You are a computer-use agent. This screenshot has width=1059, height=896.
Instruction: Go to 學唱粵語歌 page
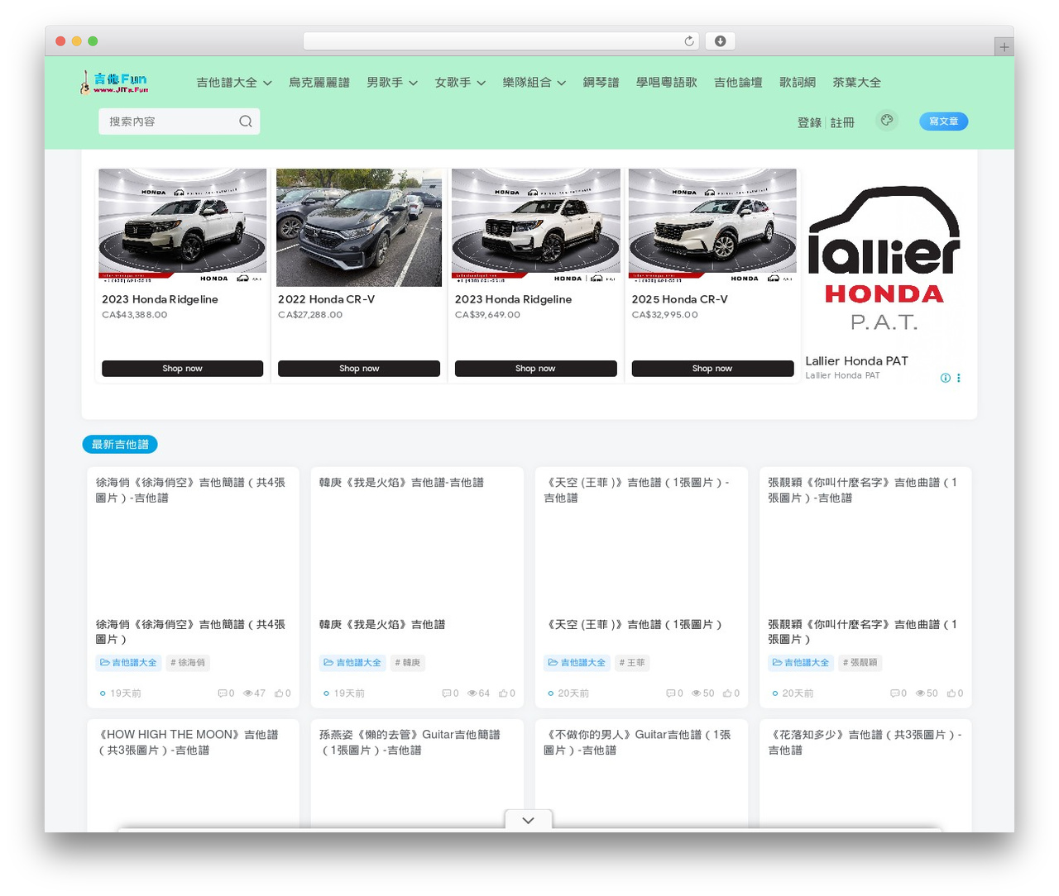coord(666,83)
